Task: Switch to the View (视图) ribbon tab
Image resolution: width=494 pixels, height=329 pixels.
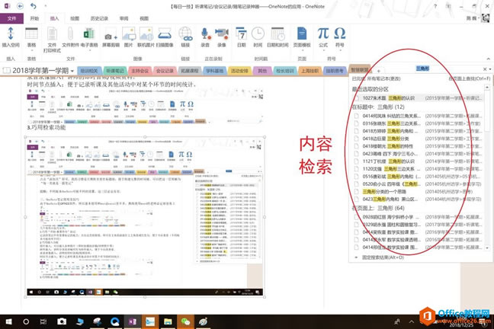Action: coord(144,18)
